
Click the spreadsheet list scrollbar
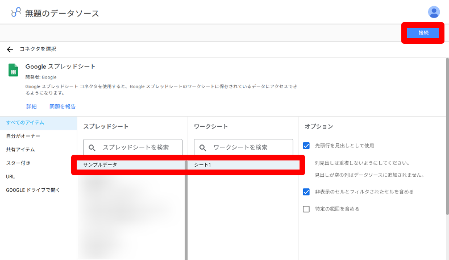[186, 210]
